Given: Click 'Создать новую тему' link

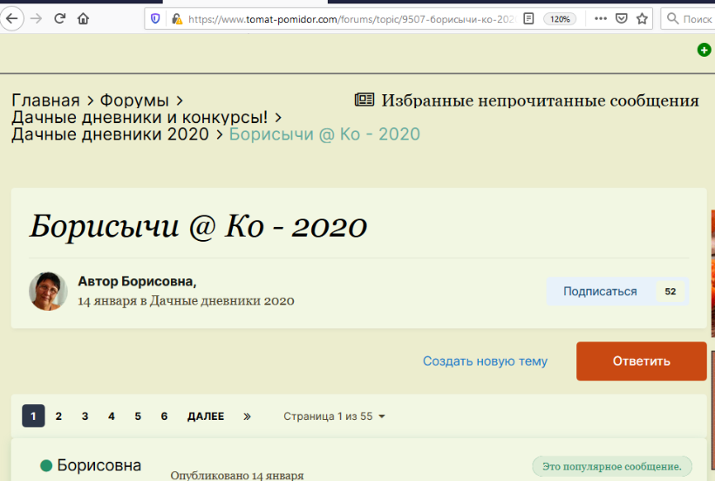Looking at the screenshot, I should tap(485, 361).
